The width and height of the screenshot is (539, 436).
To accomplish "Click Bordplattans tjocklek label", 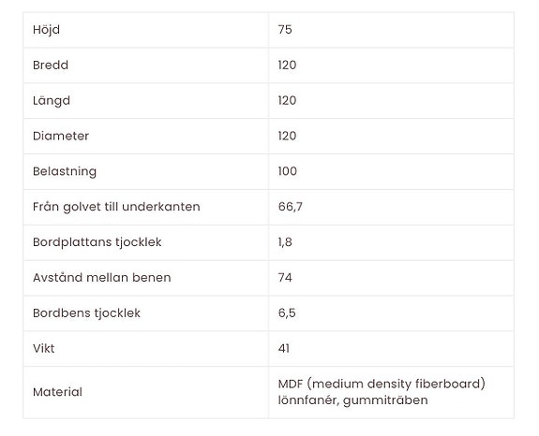I will (x=97, y=242).
